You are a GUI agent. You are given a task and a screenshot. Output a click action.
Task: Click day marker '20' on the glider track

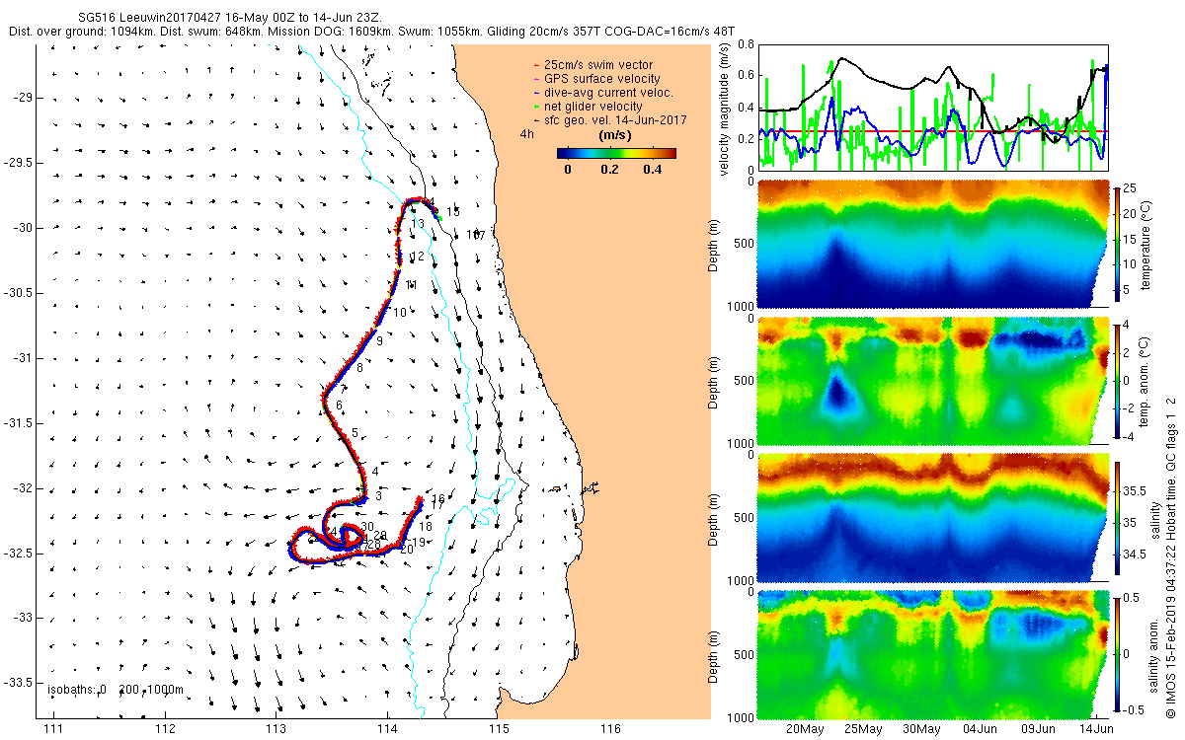[406, 550]
